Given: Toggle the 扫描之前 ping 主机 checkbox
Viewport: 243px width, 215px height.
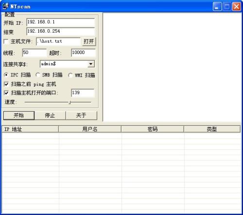Looking at the screenshot, I should tap(6, 84).
